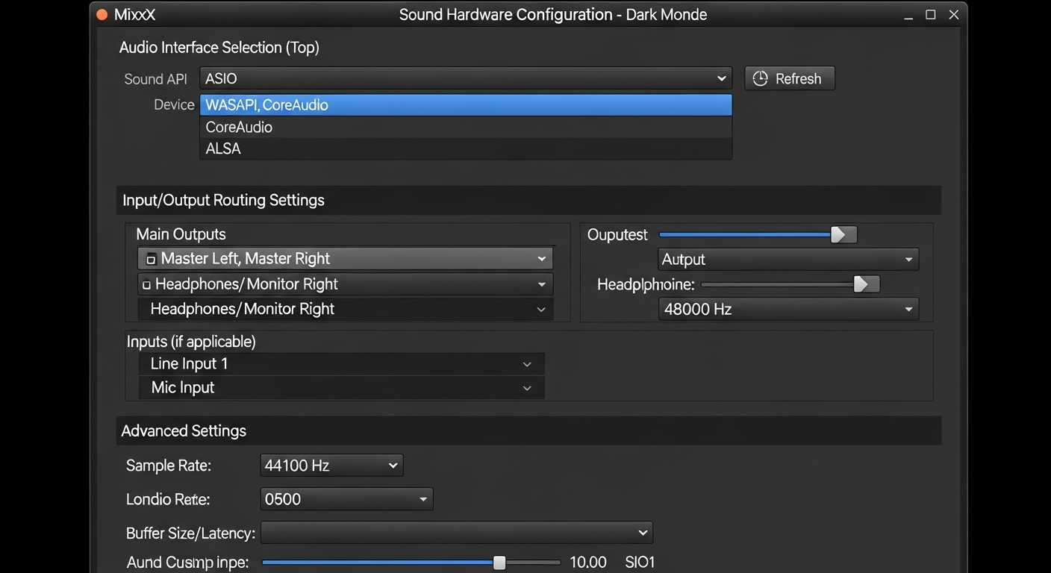Click the arrow handle on the Ouputest slider
This screenshot has width=1051, height=573.
coord(843,234)
